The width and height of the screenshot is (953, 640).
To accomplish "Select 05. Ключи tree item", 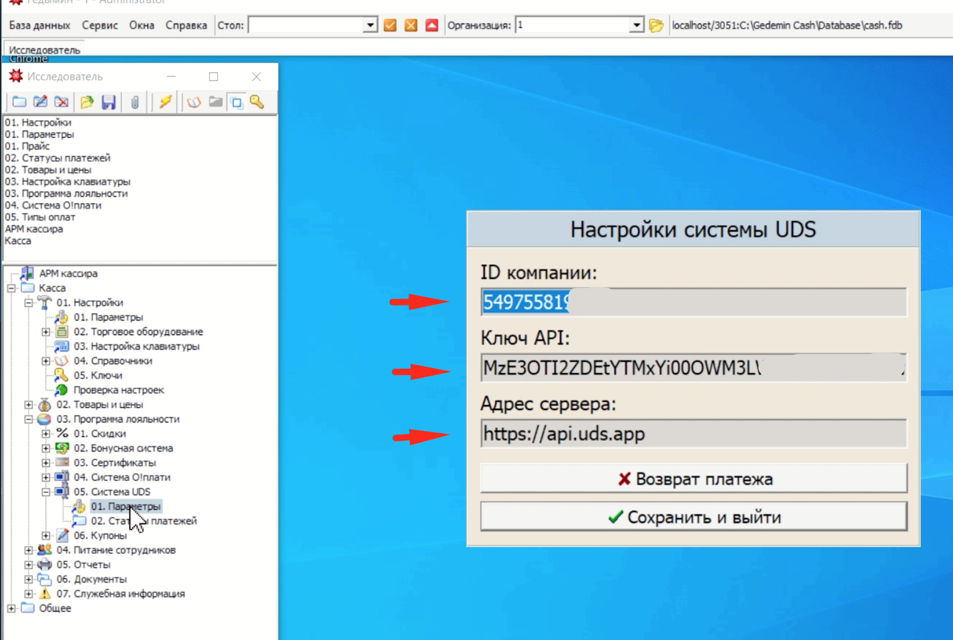I will [98, 375].
